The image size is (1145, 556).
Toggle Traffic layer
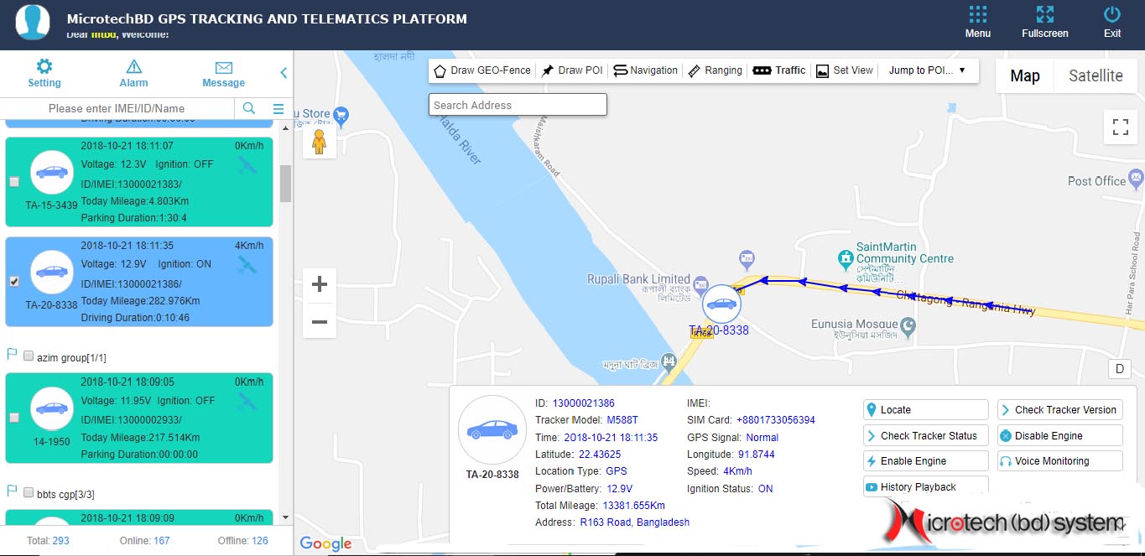pyautogui.click(x=779, y=70)
